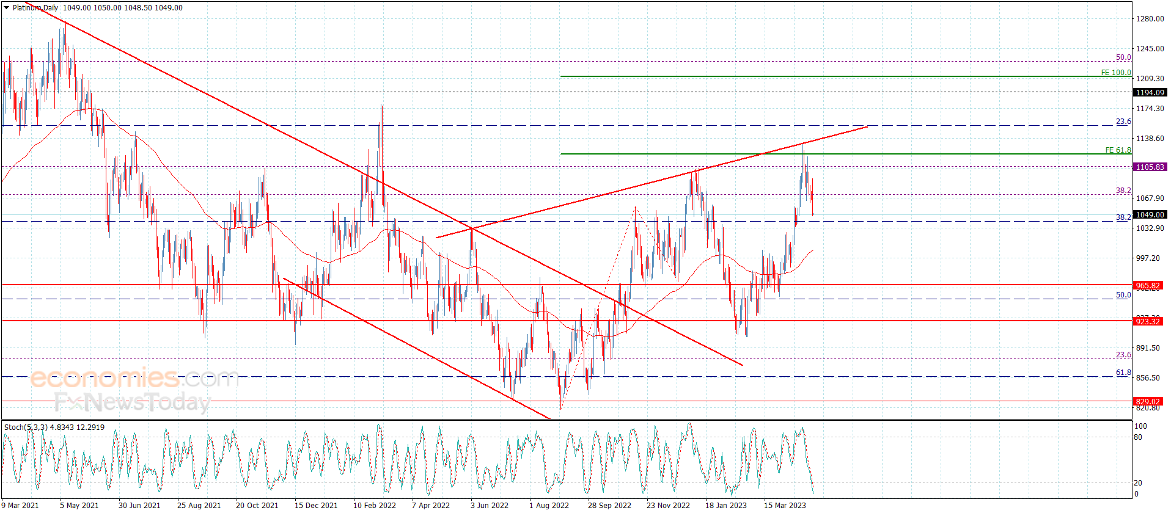Click the blue 38.2 Fibonacci label

pyautogui.click(x=1123, y=217)
